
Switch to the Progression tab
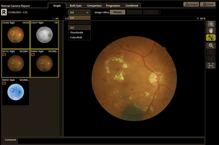(113, 6)
